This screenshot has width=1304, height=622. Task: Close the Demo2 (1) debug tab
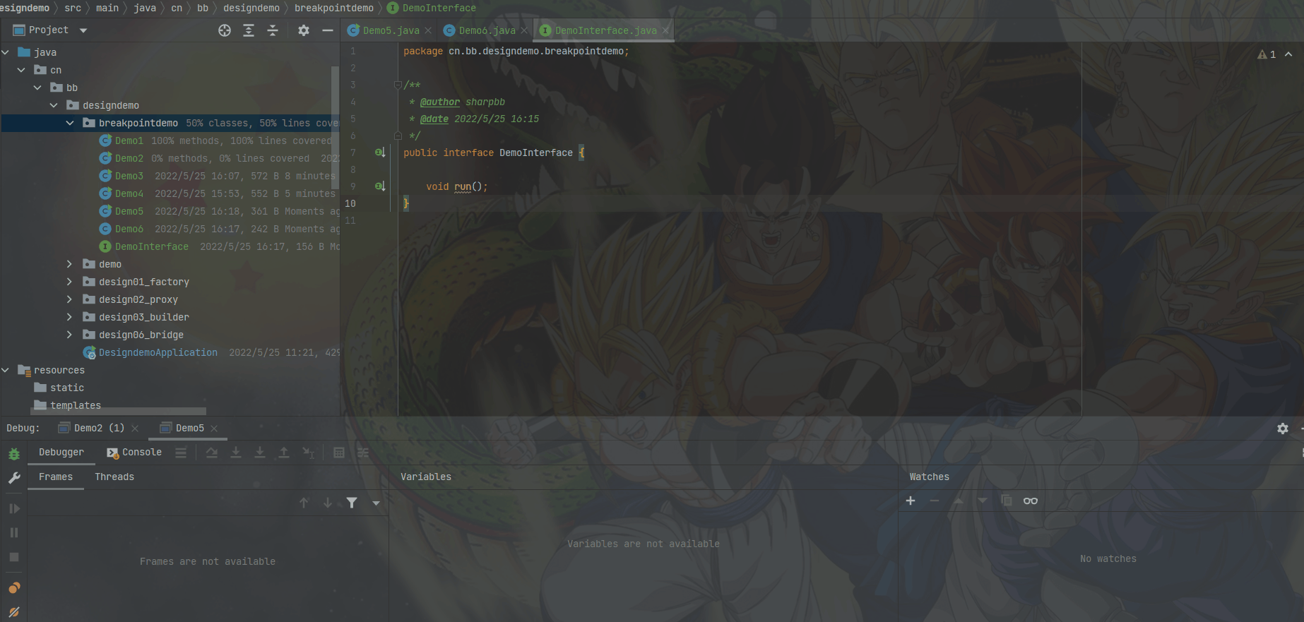click(x=135, y=429)
